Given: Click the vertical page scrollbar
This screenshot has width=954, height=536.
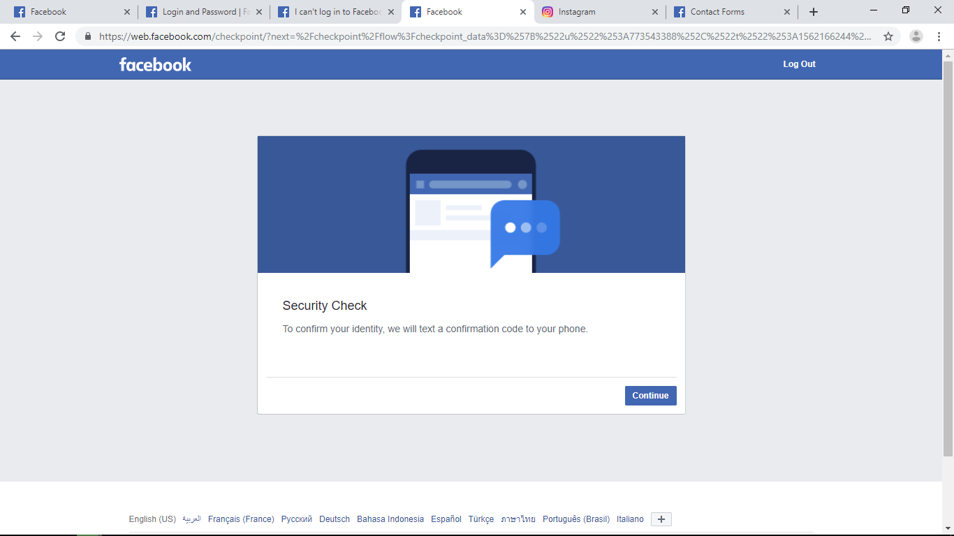Looking at the screenshot, I should pyautogui.click(x=948, y=258).
